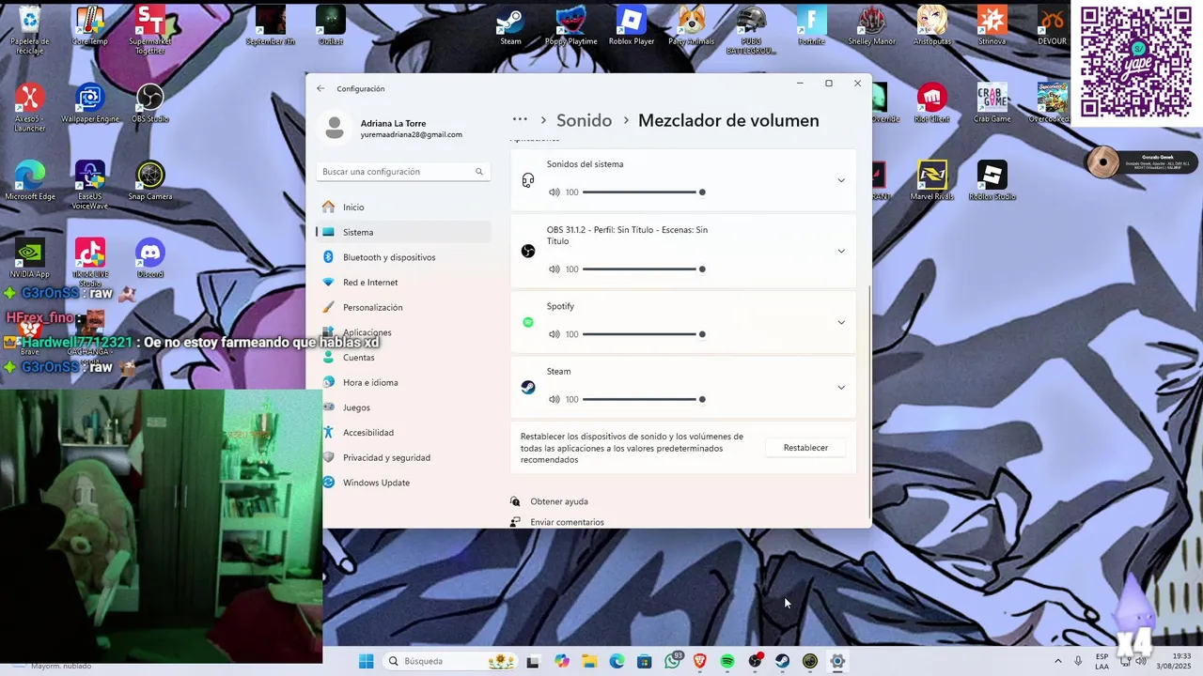Select the Core Temp desktop icon
This screenshot has width=1203, height=676.
click(x=90, y=26)
